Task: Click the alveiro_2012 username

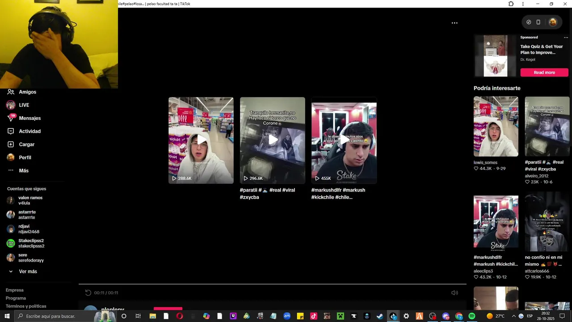Action: click(x=537, y=176)
